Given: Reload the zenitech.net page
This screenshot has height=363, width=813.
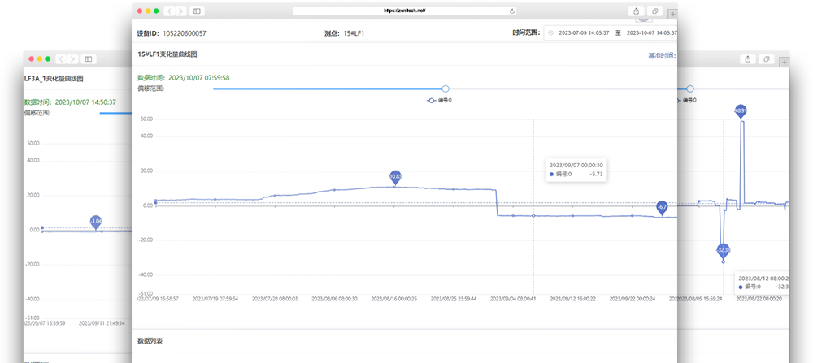Looking at the screenshot, I should click(x=512, y=11).
